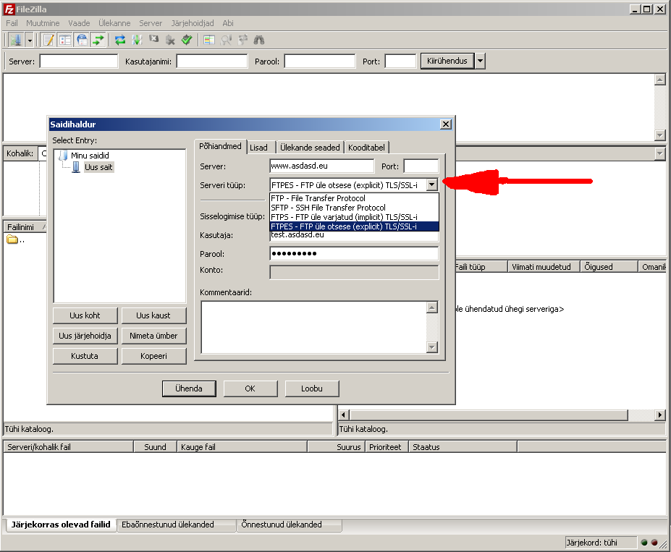Open the remote path dropdown arrow
Image resolution: width=671 pixels, height=552 pixels.
pyautogui.click(x=660, y=153)
